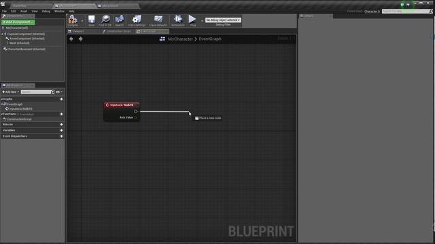Image resolution: width=435 pixels, height=244 pixels.
Task: Select ConstructionScript in Functions list
Action: pyautogui.click(x=19, y=119)
